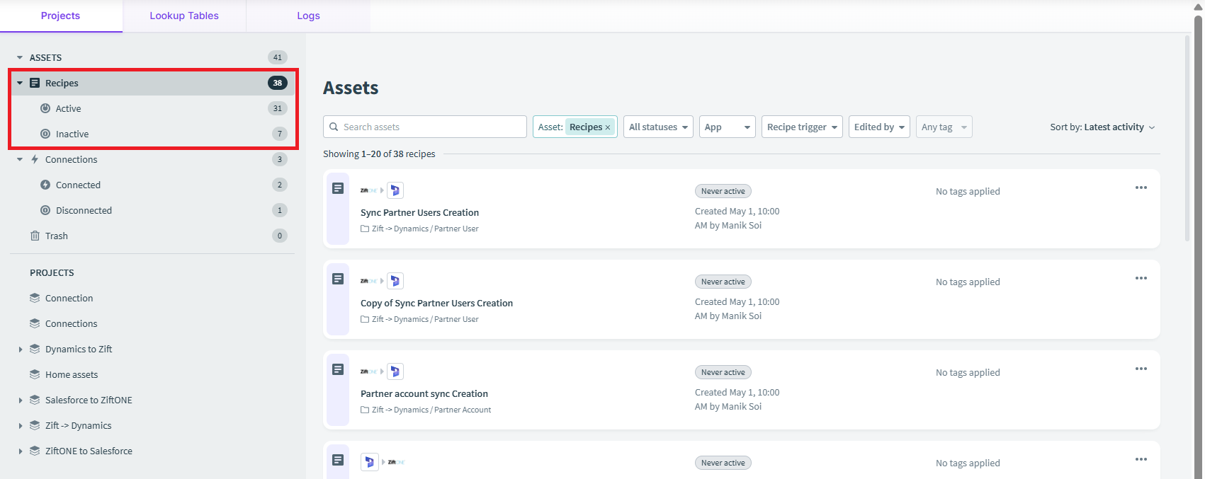Click the Disconnected status icon

click(45, 210)
